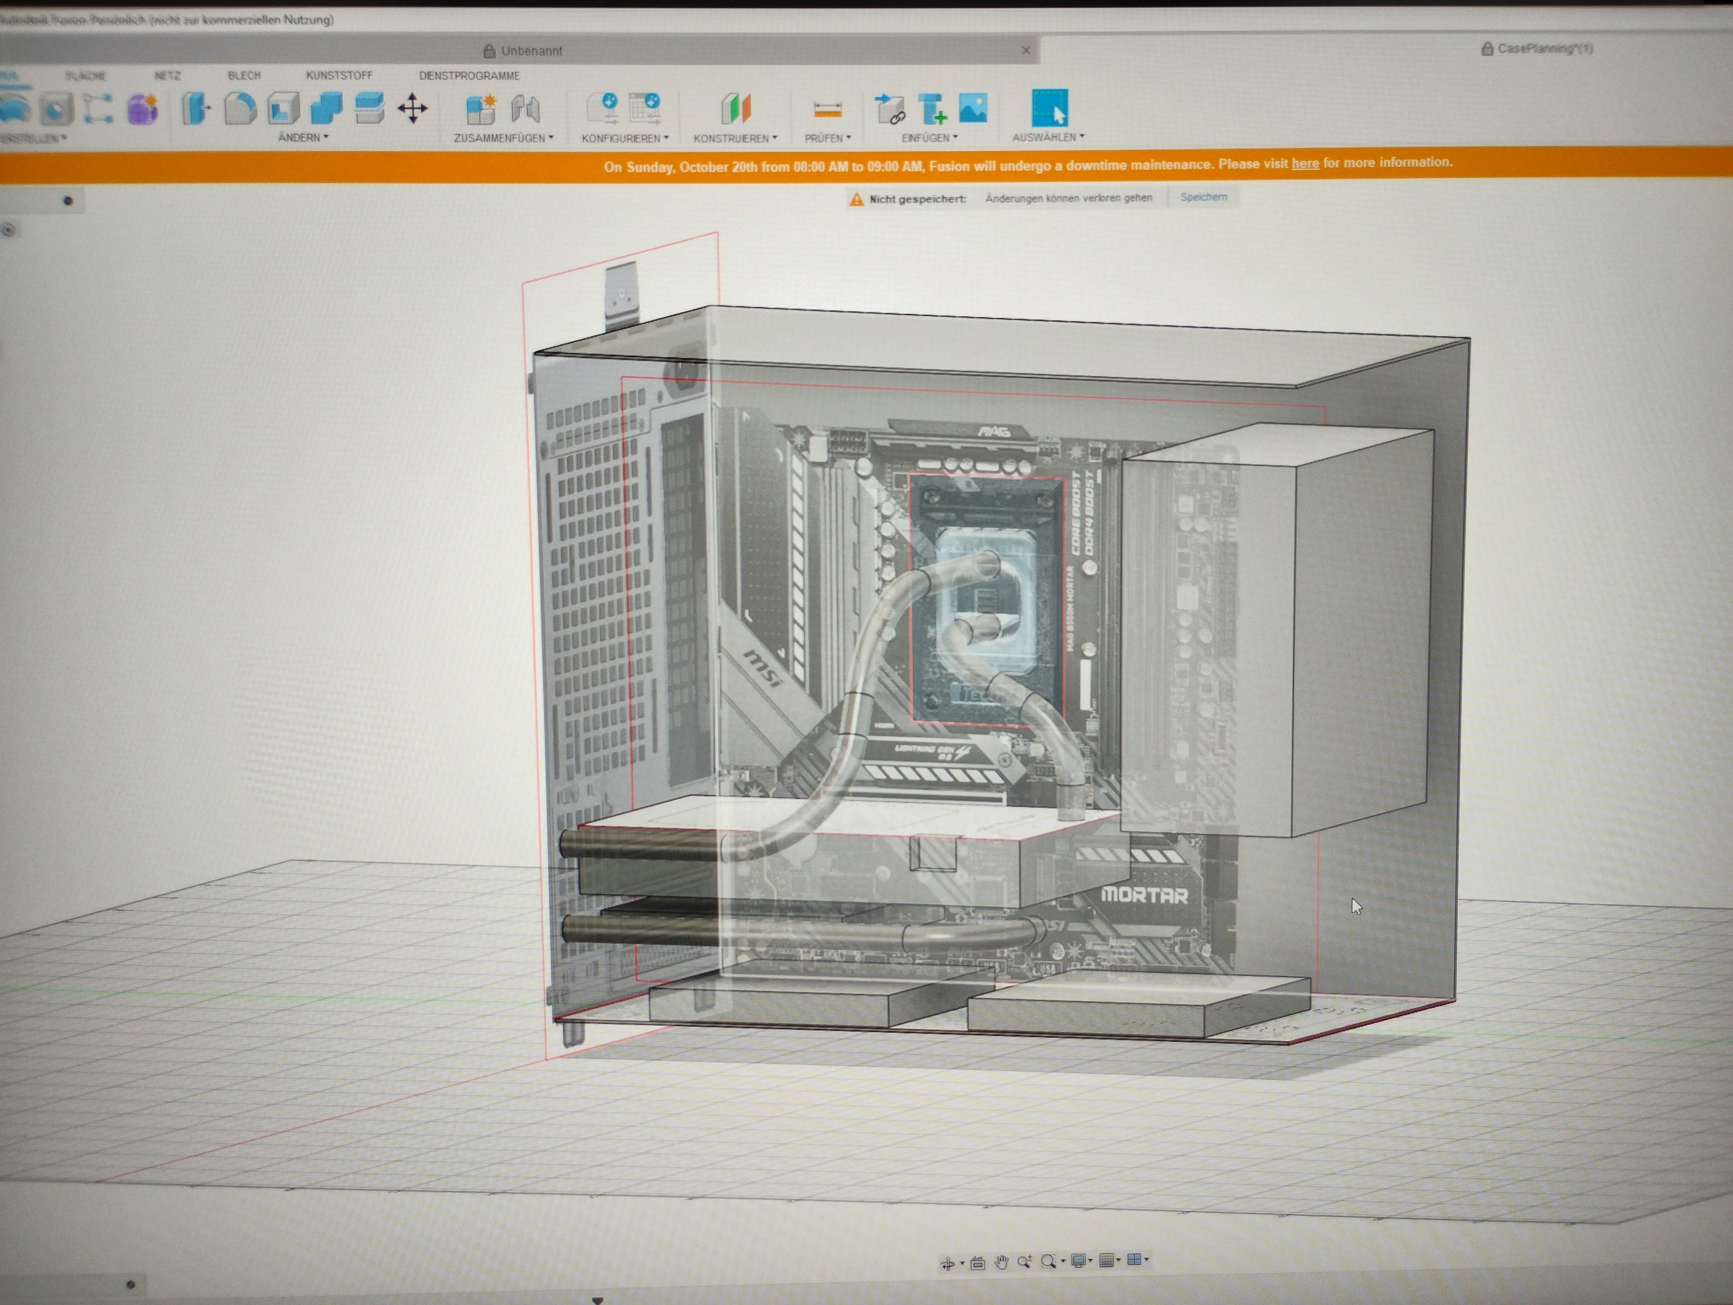Activate the Pan hand tool
Image resolution: width=1733 pixels, height=1305 pixels.
click(1001, 1262)
